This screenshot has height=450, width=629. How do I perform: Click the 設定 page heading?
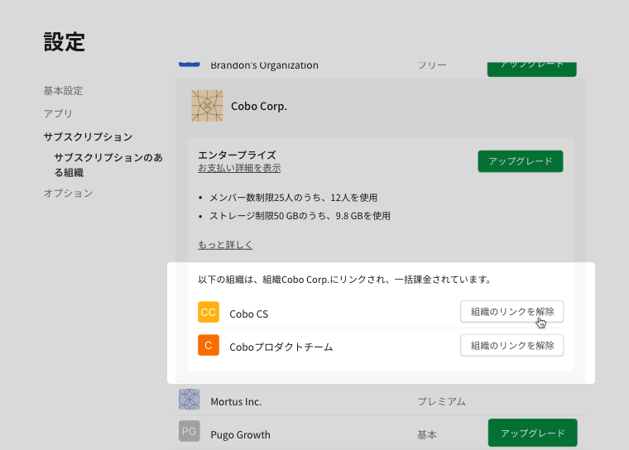point(65,42)
